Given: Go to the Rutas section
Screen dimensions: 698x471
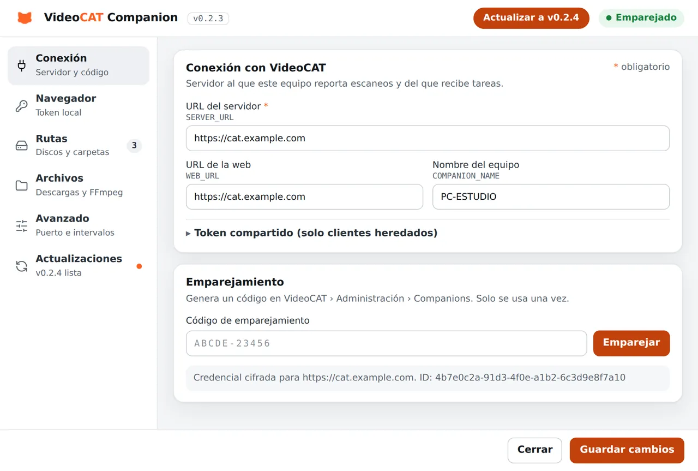Looking at the screenshot, I should (x=79, y=146).
